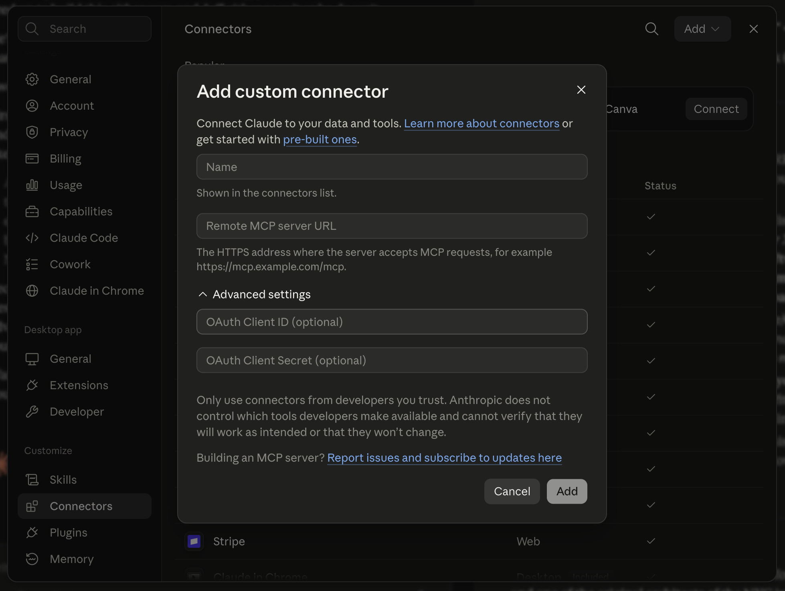Click the Desktop app General monitor icon
The image size is (785, 591).
(x=32, y=359)
